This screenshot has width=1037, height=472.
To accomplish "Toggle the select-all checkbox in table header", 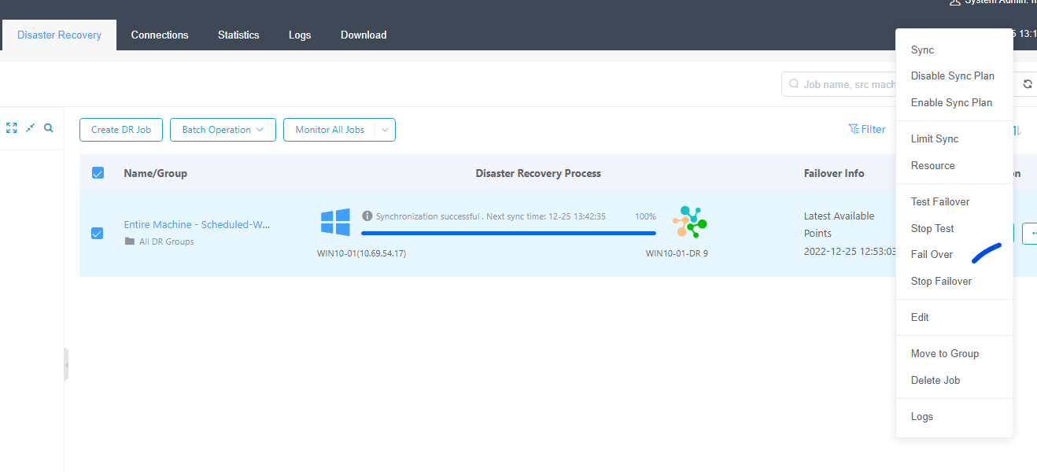I will [98, 173].
